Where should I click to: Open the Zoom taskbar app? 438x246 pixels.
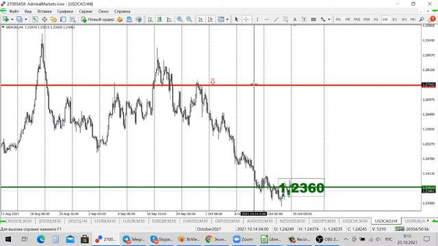(x=243, y=239)
